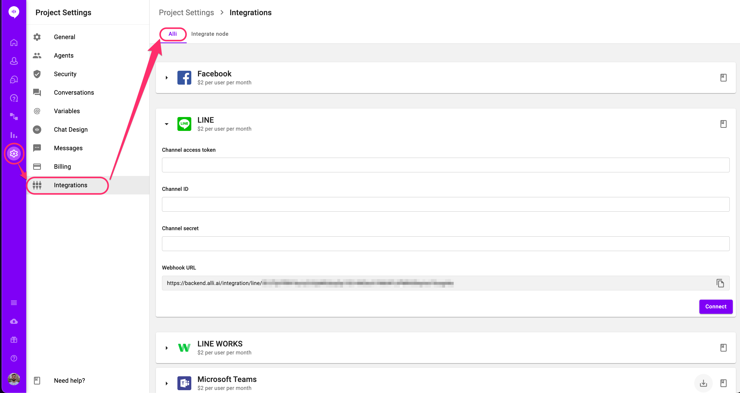Click the Connect button
The width and height of the screenshot is (740, 393).
[716, 307]
